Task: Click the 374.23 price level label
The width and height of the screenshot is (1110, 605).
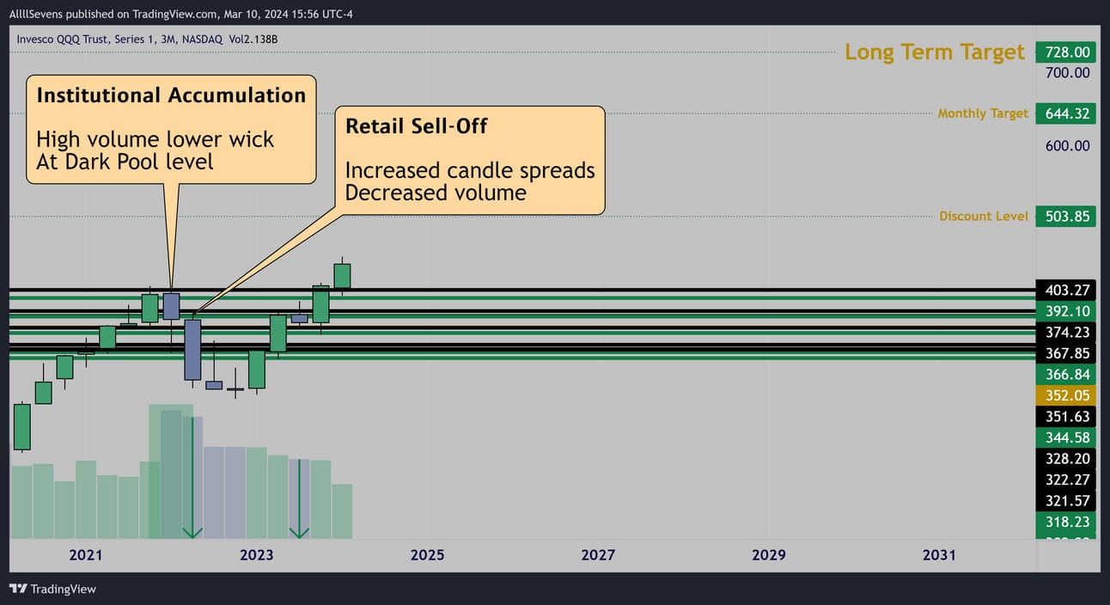Action: click(x=1067, y=333)
